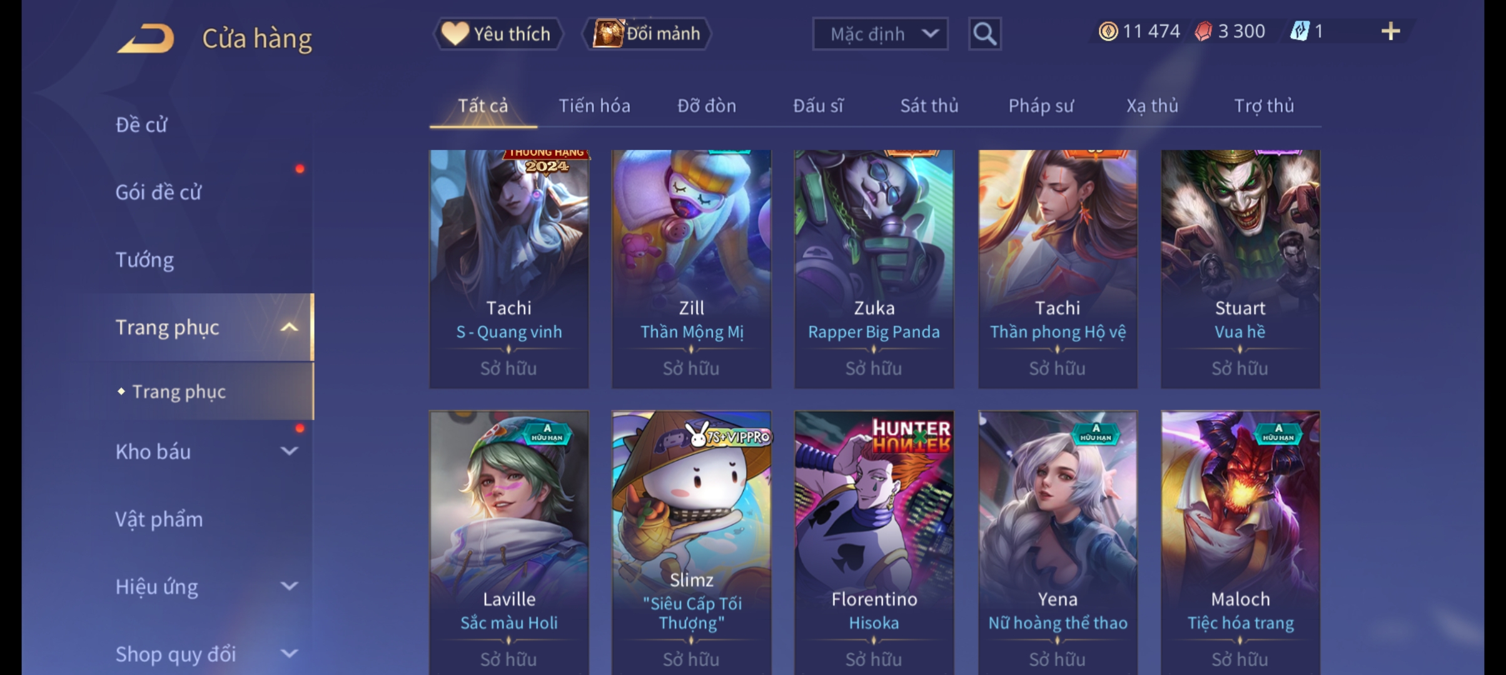Expand the Hiệu ứng section chevron
This screenshot has height=675, width=1506.
[x=289, y=586]
